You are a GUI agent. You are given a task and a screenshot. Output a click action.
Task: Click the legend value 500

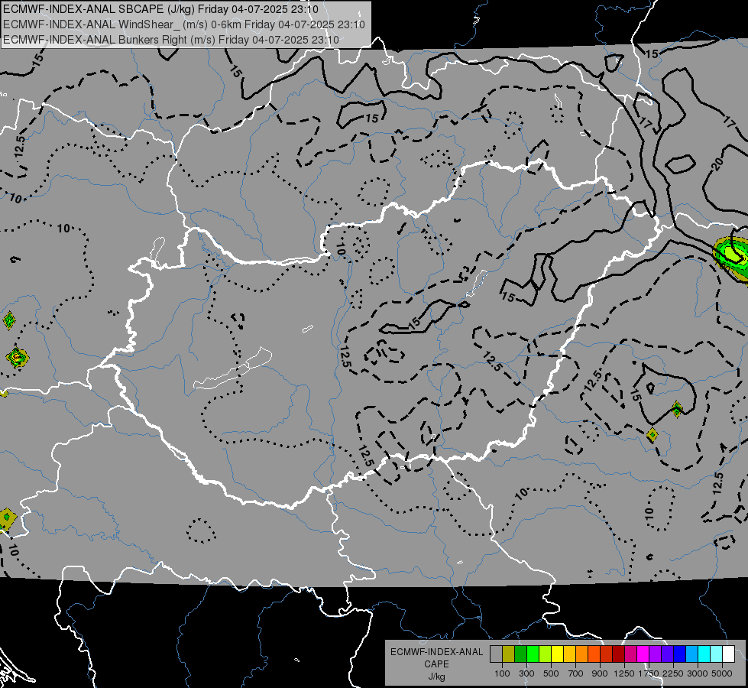tap(551, 673)
